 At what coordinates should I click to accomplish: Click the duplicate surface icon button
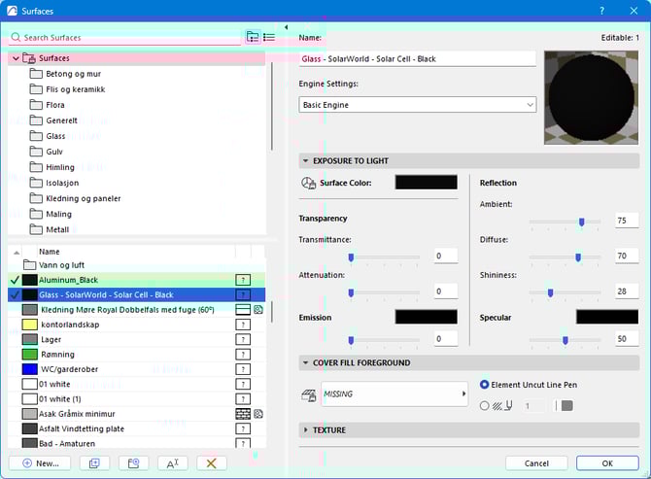click(x=94, y=463)
